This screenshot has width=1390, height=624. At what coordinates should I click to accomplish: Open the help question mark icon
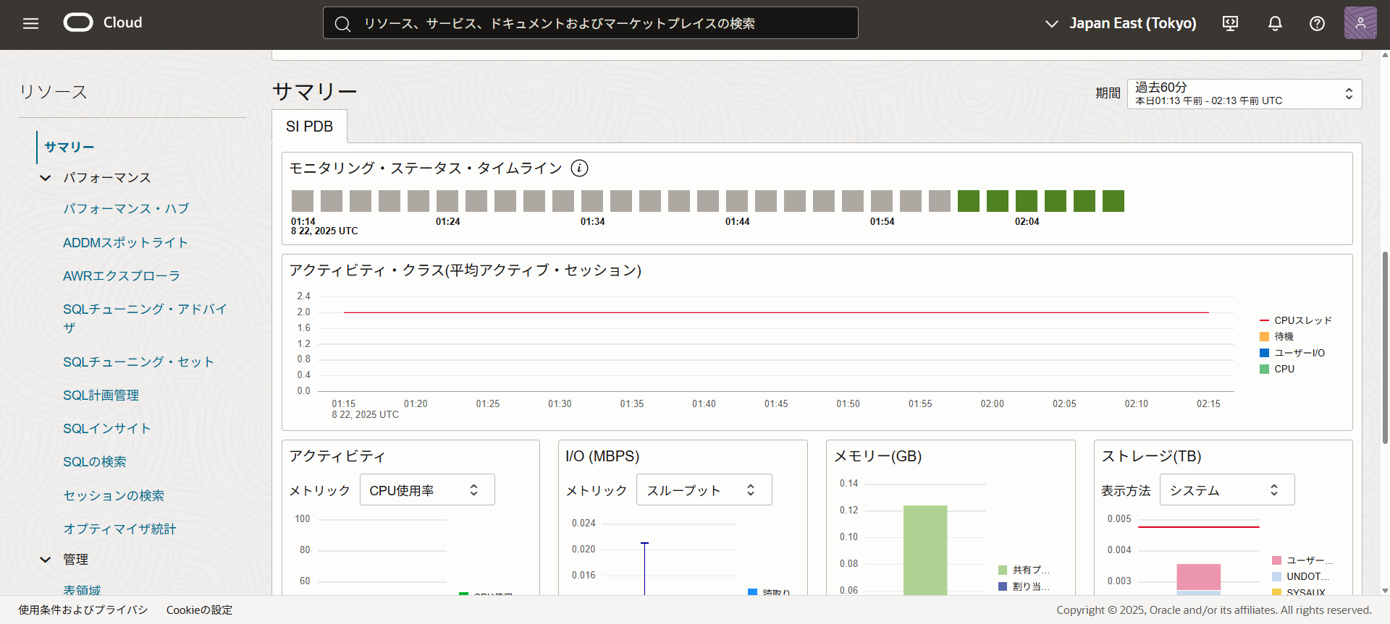click(x=1317, y=23)
